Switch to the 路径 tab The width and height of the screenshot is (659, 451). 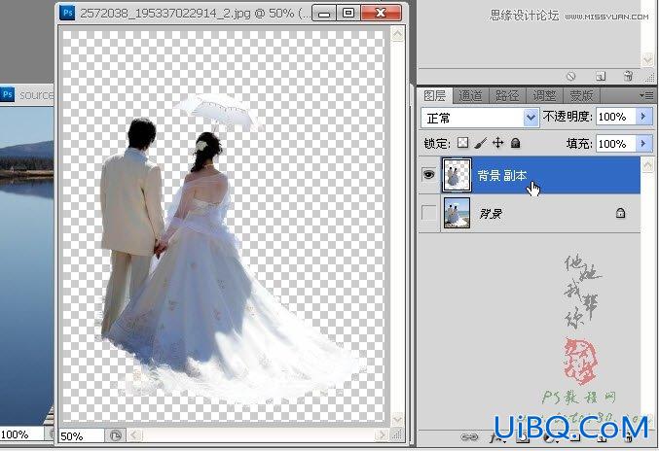506,96
